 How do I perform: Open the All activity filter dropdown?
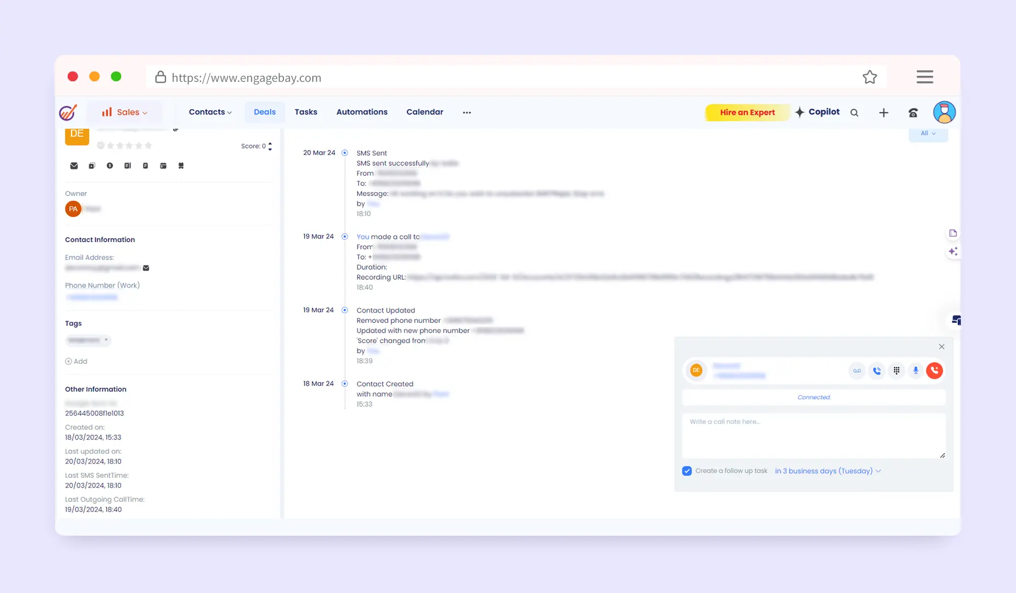928,134
